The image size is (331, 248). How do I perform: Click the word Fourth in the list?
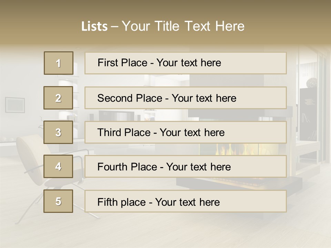(x=113, y=167)
